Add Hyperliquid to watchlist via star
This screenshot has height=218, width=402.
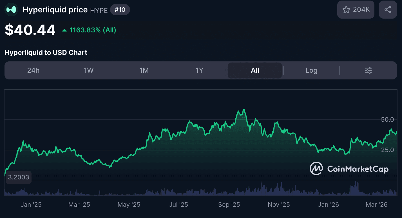click(356, 10)
